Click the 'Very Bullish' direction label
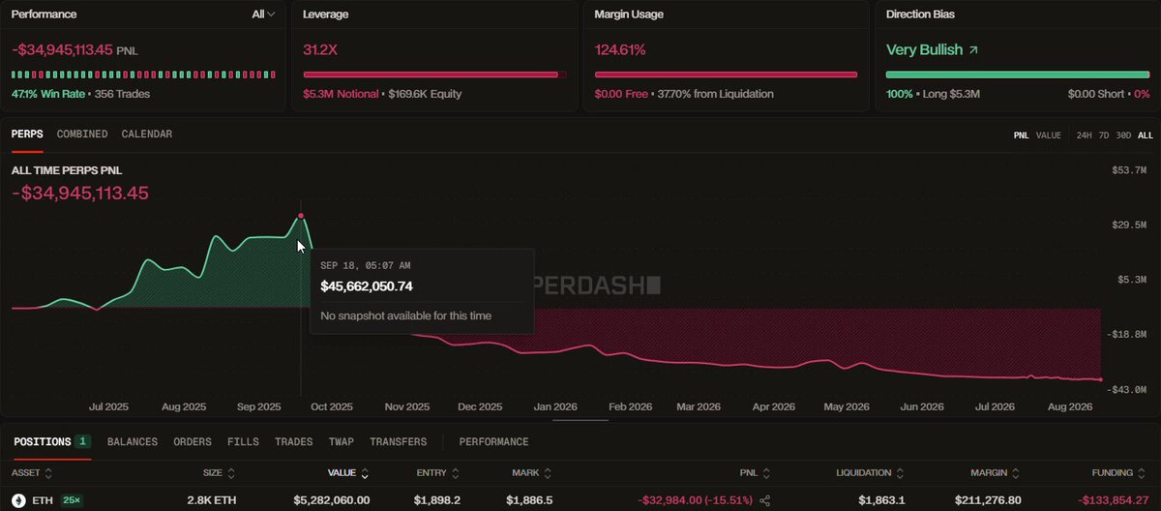The image size is (1161, 511). (923, 49)
